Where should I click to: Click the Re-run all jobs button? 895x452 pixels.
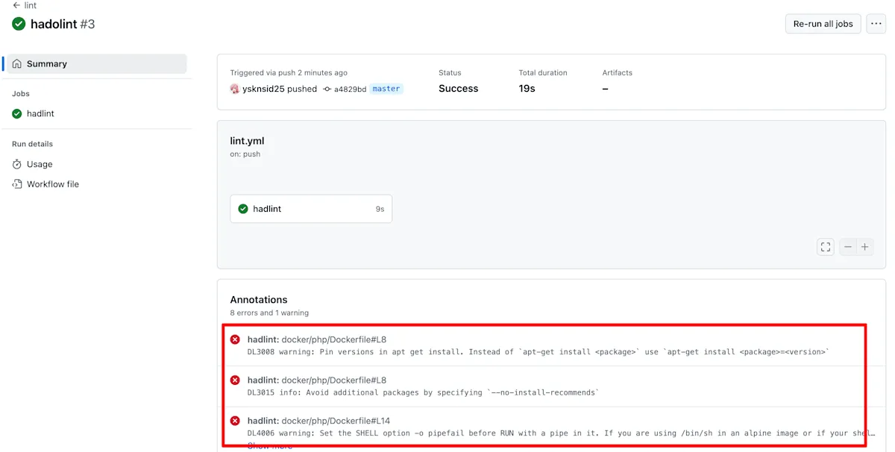pyautogui.click(x=823, y=24)
